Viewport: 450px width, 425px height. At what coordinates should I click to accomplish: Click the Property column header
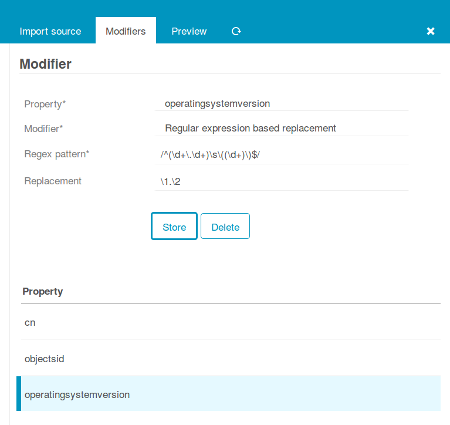42,292
